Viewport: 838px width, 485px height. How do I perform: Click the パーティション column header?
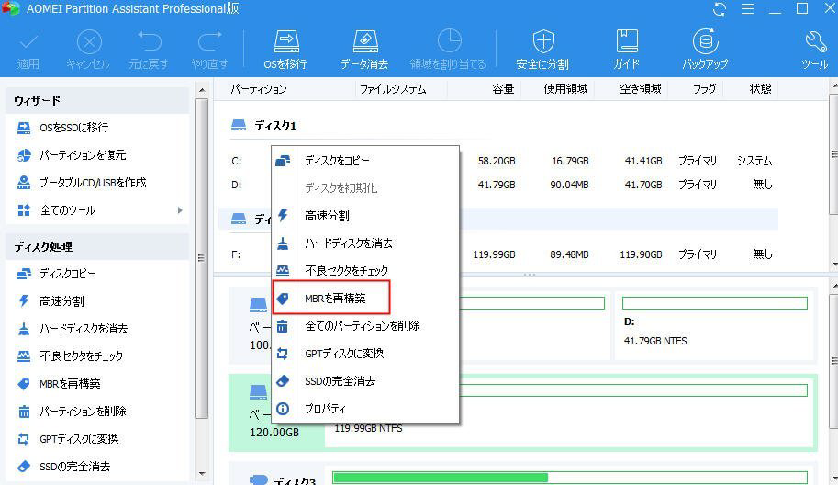pos(259,89)
